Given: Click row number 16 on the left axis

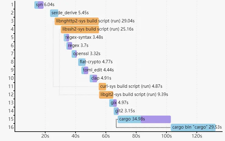Looking at the screenshot, I should point(11,127).
